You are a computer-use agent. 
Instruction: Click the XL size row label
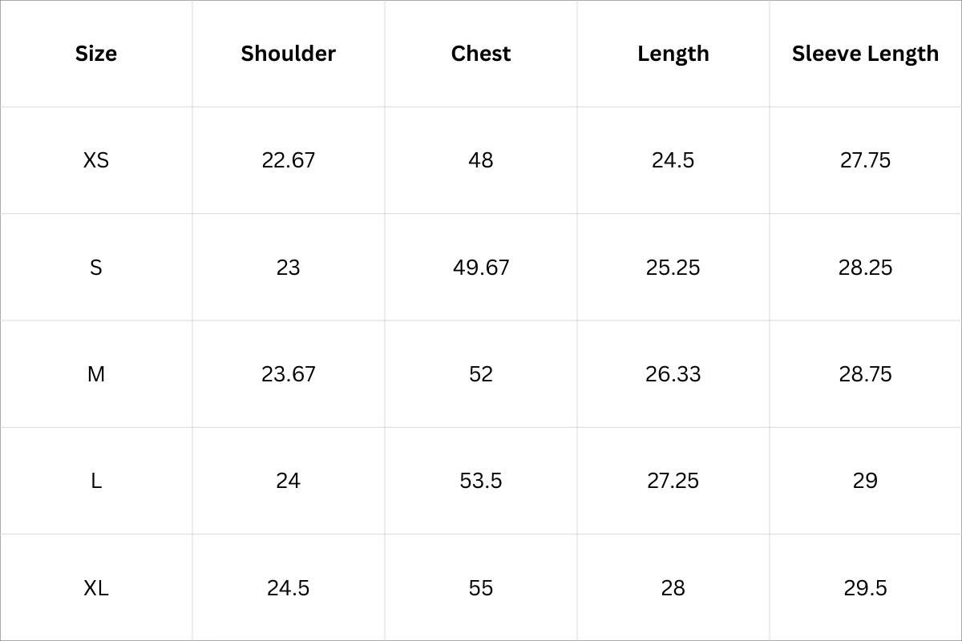[x=96, y=588]
